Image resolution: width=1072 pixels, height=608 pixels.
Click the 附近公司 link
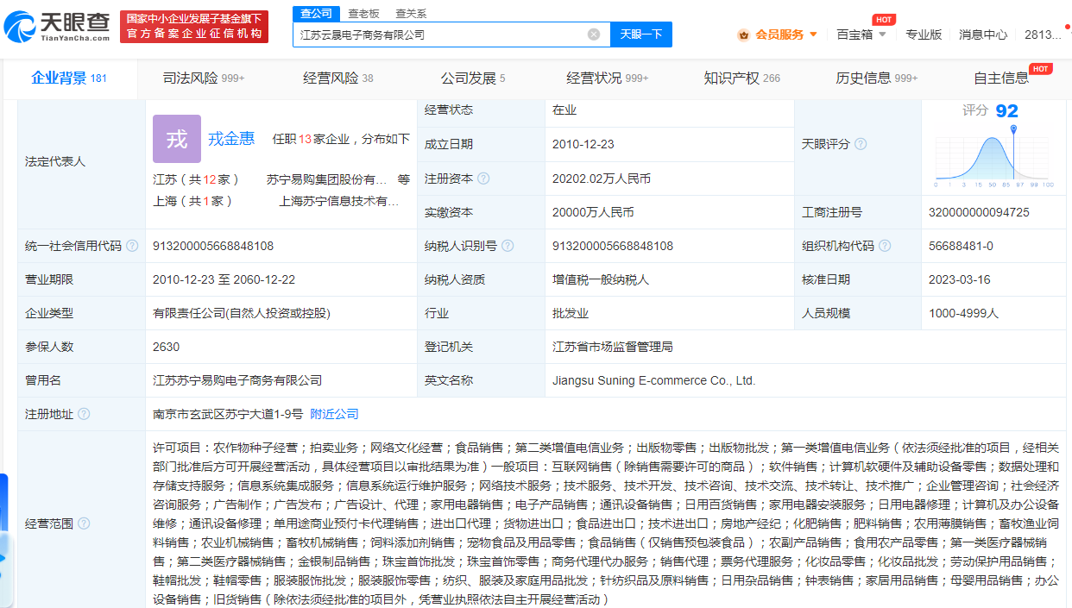(x=334, y=414)
